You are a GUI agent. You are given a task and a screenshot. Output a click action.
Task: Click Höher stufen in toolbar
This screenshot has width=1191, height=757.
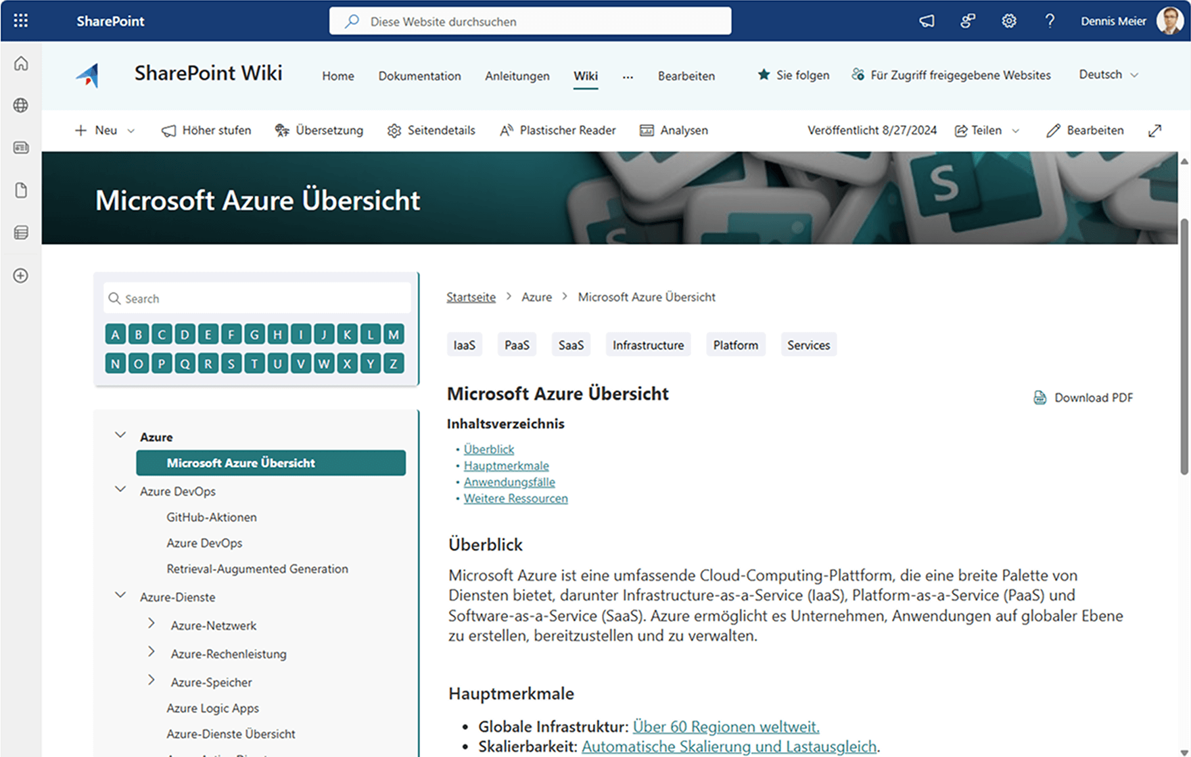click(206, 130)
